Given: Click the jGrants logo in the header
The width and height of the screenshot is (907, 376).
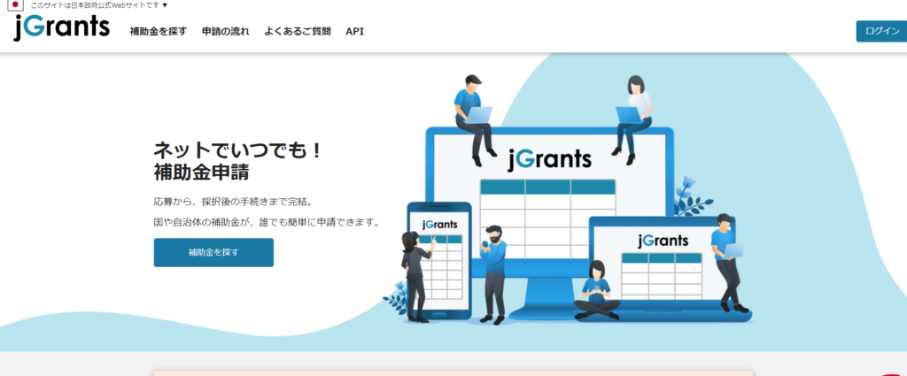Looking at the screenshot, I should pyautogui.click(x=61, y=28).
